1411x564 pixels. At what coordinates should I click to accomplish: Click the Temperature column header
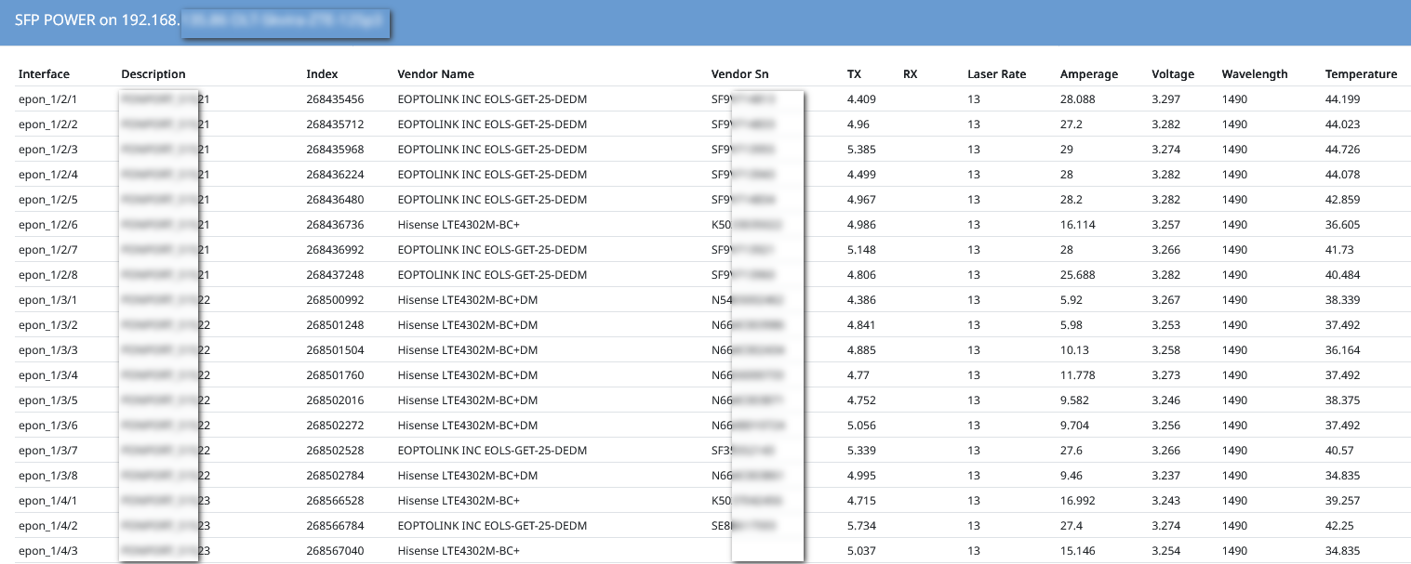tap(1361, 74)
